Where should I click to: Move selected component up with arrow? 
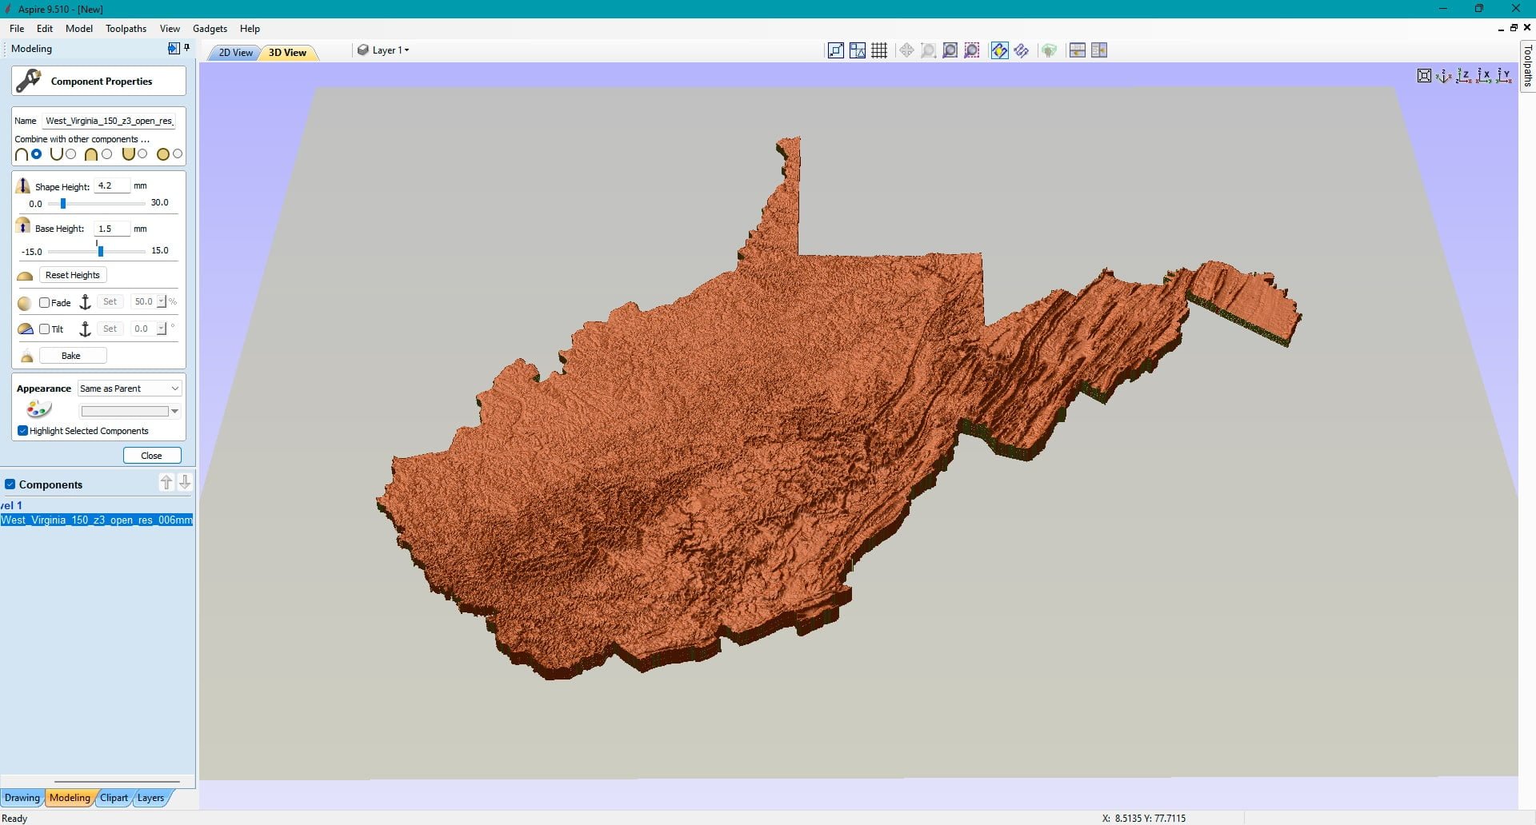[x=166, y=482]
